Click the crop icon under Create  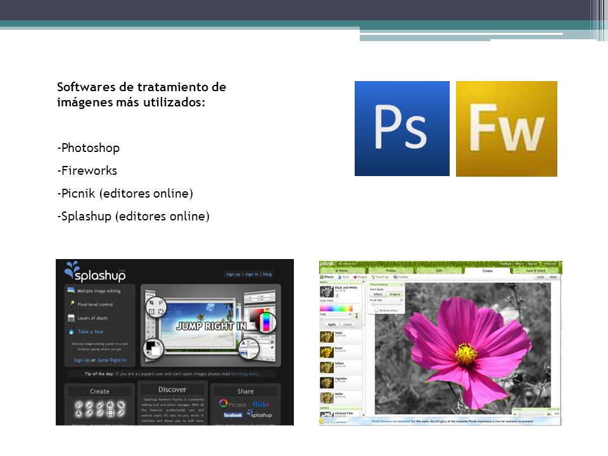[x=121, y=405]
